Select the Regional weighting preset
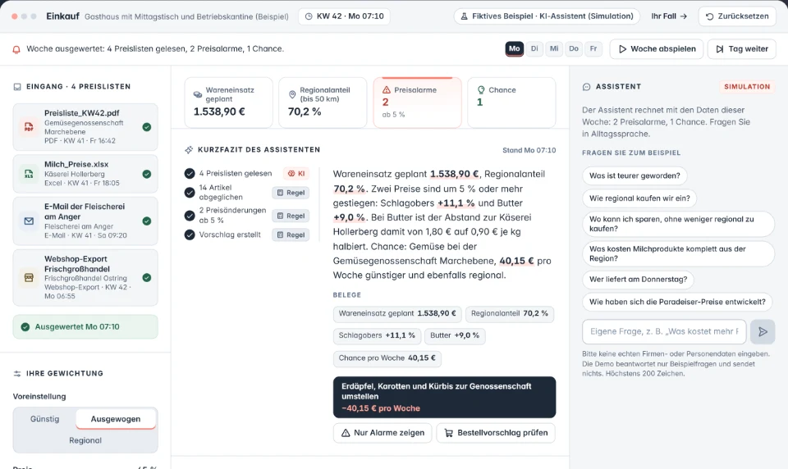Screen dimensions: 788x469 click(85, 440)
